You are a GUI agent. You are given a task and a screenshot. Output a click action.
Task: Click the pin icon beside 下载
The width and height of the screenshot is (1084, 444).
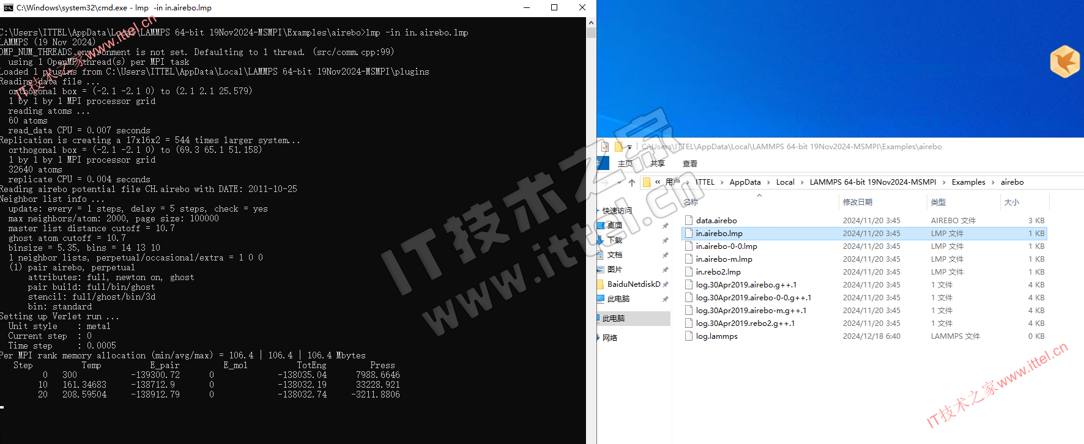point(665,240)
